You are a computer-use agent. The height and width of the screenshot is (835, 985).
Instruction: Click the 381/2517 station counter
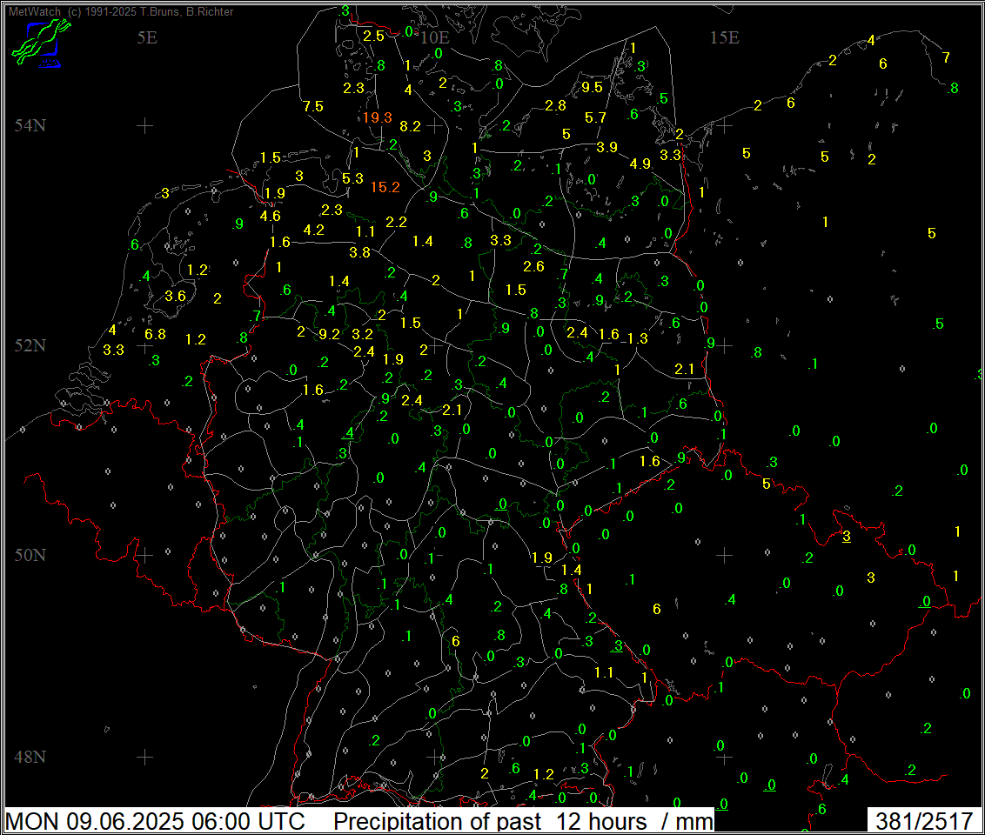click(x=924, y=821)
